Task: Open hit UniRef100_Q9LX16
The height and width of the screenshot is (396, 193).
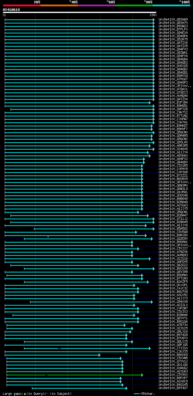Action: coord(173,331)
